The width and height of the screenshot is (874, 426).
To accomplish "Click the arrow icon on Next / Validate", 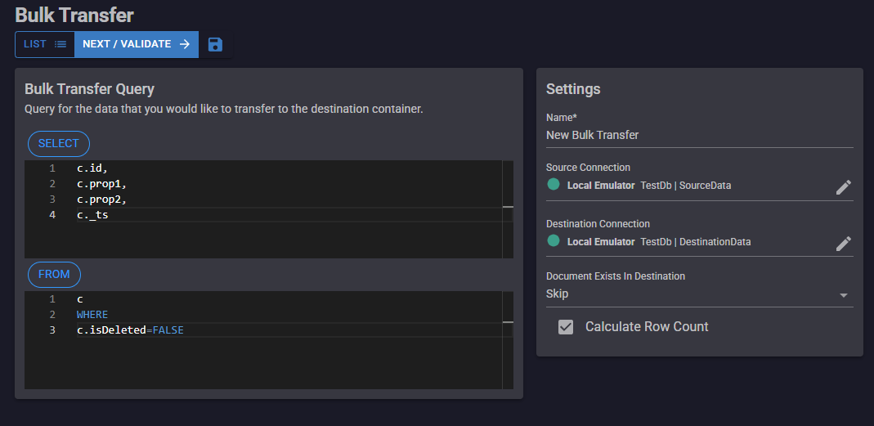I will [x=184, y=44].
